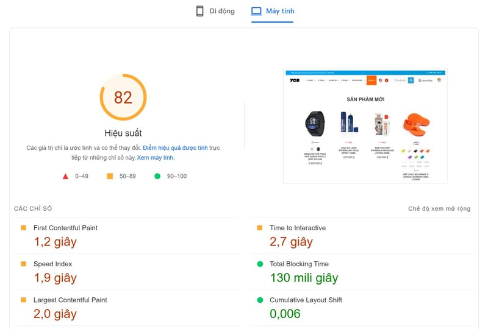Click green circle beside Total Blocking Time
The width and height of the screenshot is (488, 329).
point(260,264)
